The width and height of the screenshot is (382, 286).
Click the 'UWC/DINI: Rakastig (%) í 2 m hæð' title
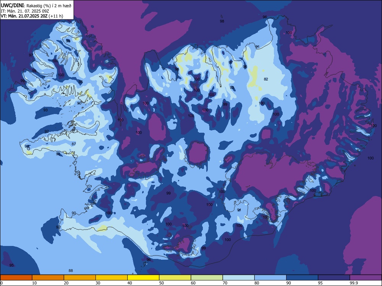[x=36, y=6]
